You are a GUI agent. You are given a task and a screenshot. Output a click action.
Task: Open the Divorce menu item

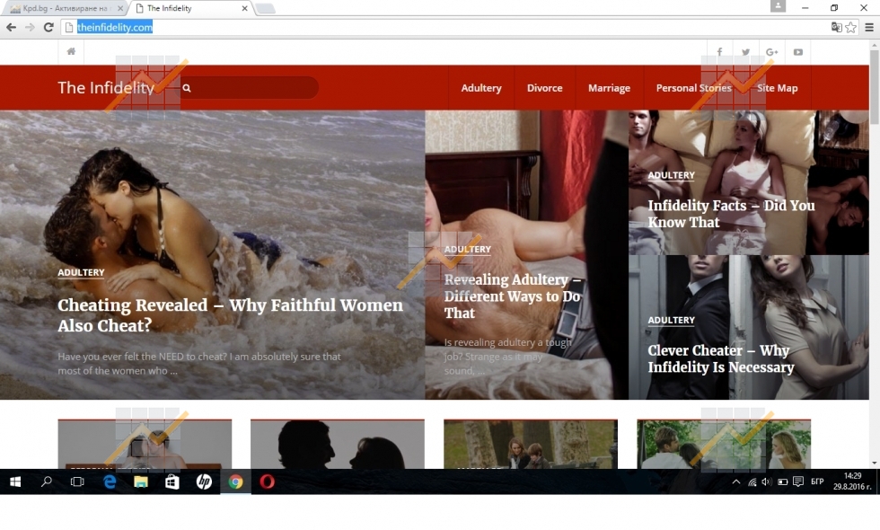click(544, 88)
